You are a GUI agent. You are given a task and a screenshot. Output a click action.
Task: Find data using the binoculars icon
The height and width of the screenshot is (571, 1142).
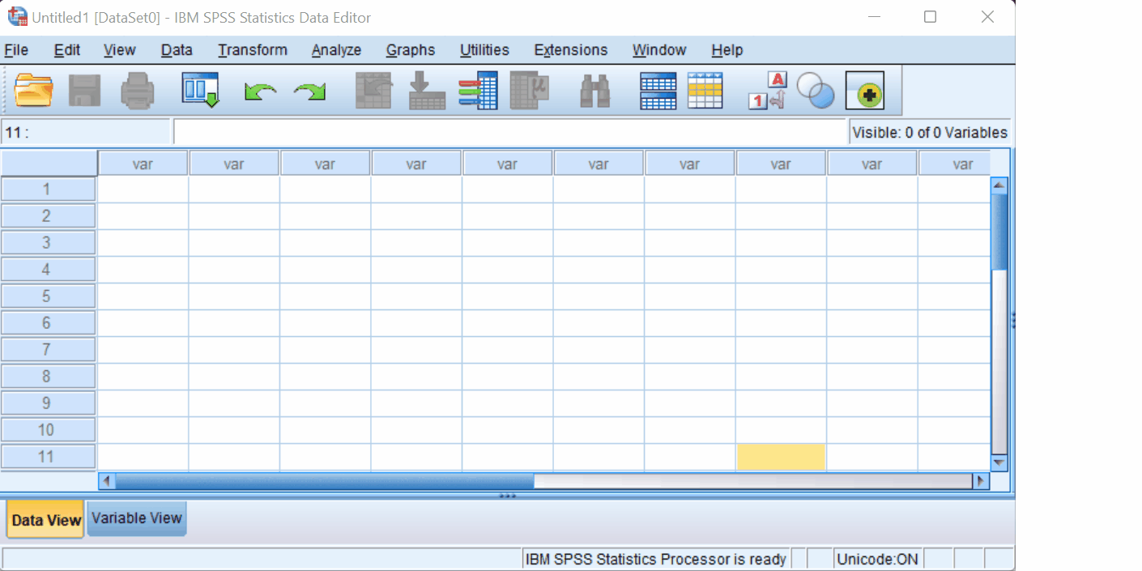[595, 90]
